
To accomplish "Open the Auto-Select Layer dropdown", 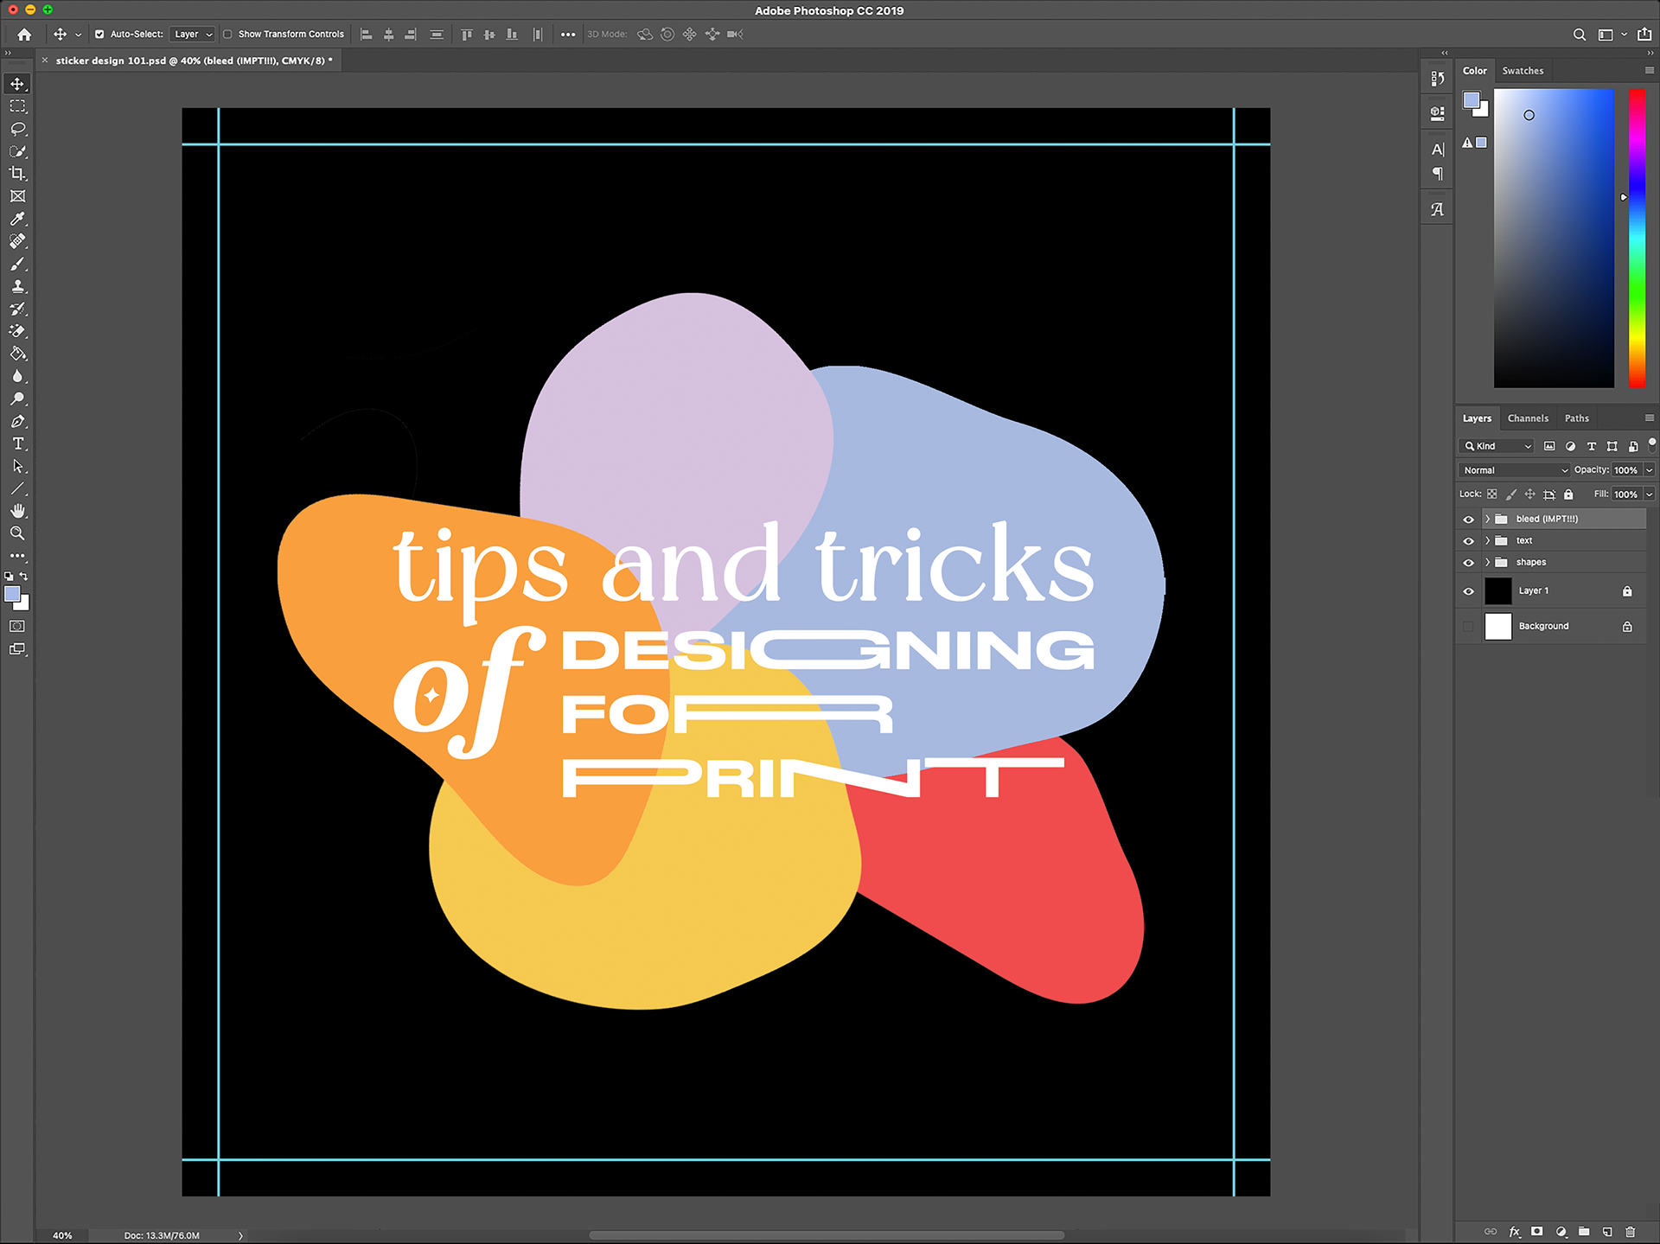I will coord(192,35).
